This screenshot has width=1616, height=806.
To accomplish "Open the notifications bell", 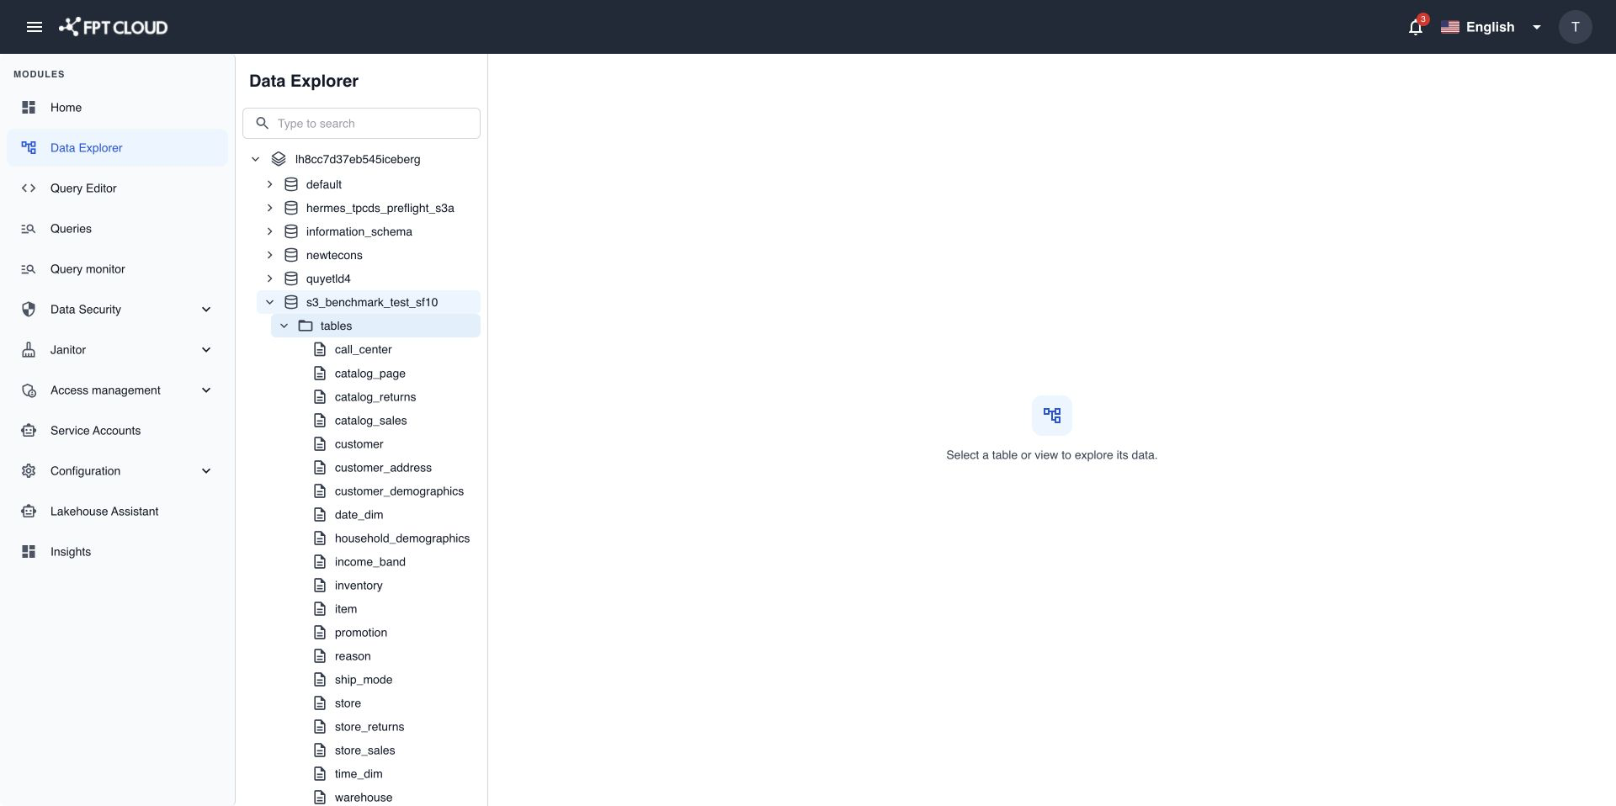I will pyautogui.click(x=1416, y=27).
